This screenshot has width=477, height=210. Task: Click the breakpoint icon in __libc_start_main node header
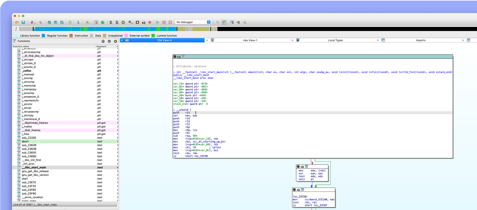click(175, 56)
